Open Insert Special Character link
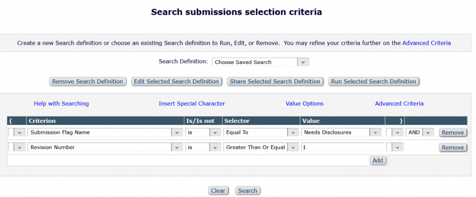476x197 pixels. point(192,103)
